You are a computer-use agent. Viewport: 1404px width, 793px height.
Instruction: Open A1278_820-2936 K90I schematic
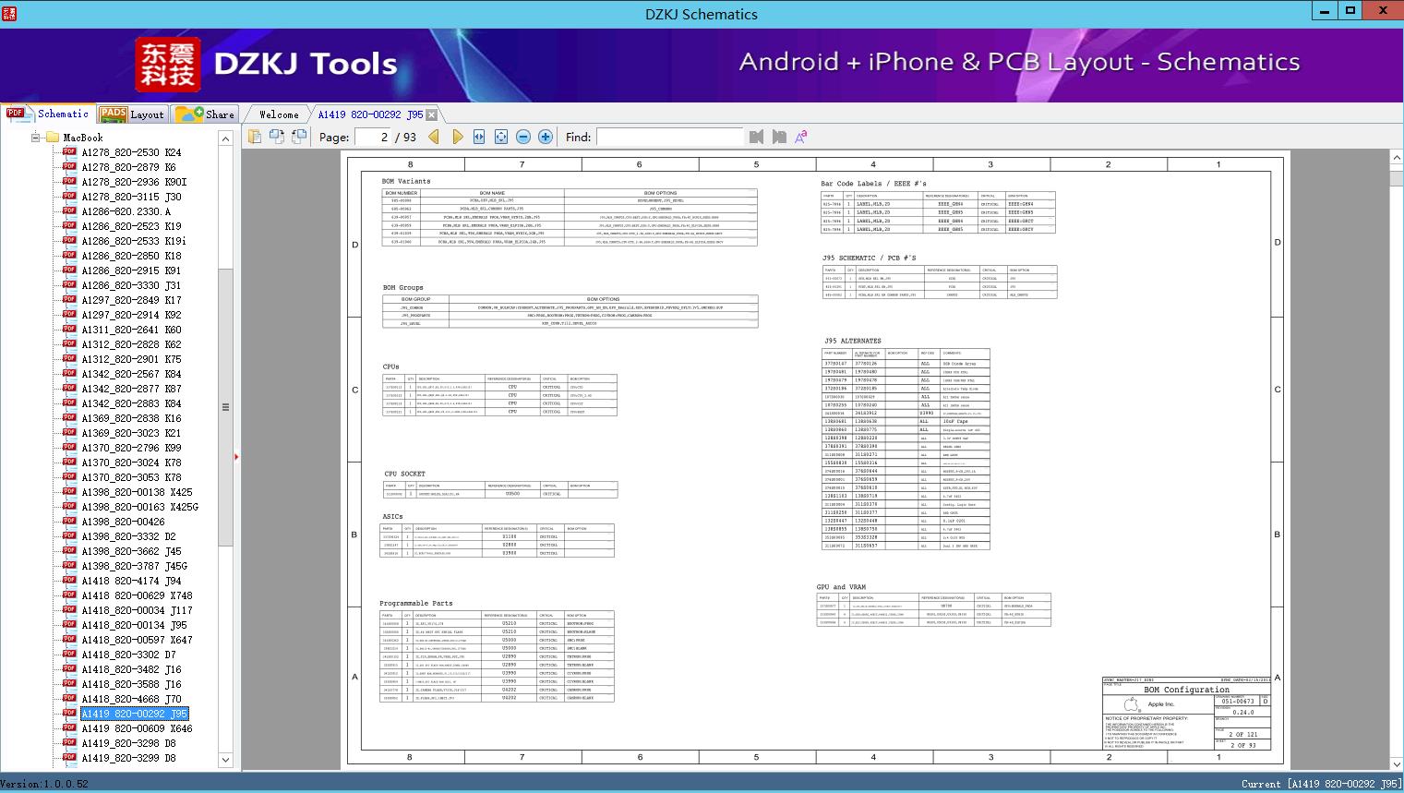tap(134, 182)
